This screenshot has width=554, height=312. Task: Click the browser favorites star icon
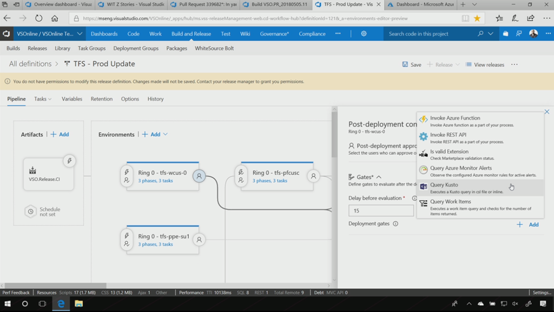(477, 18)
